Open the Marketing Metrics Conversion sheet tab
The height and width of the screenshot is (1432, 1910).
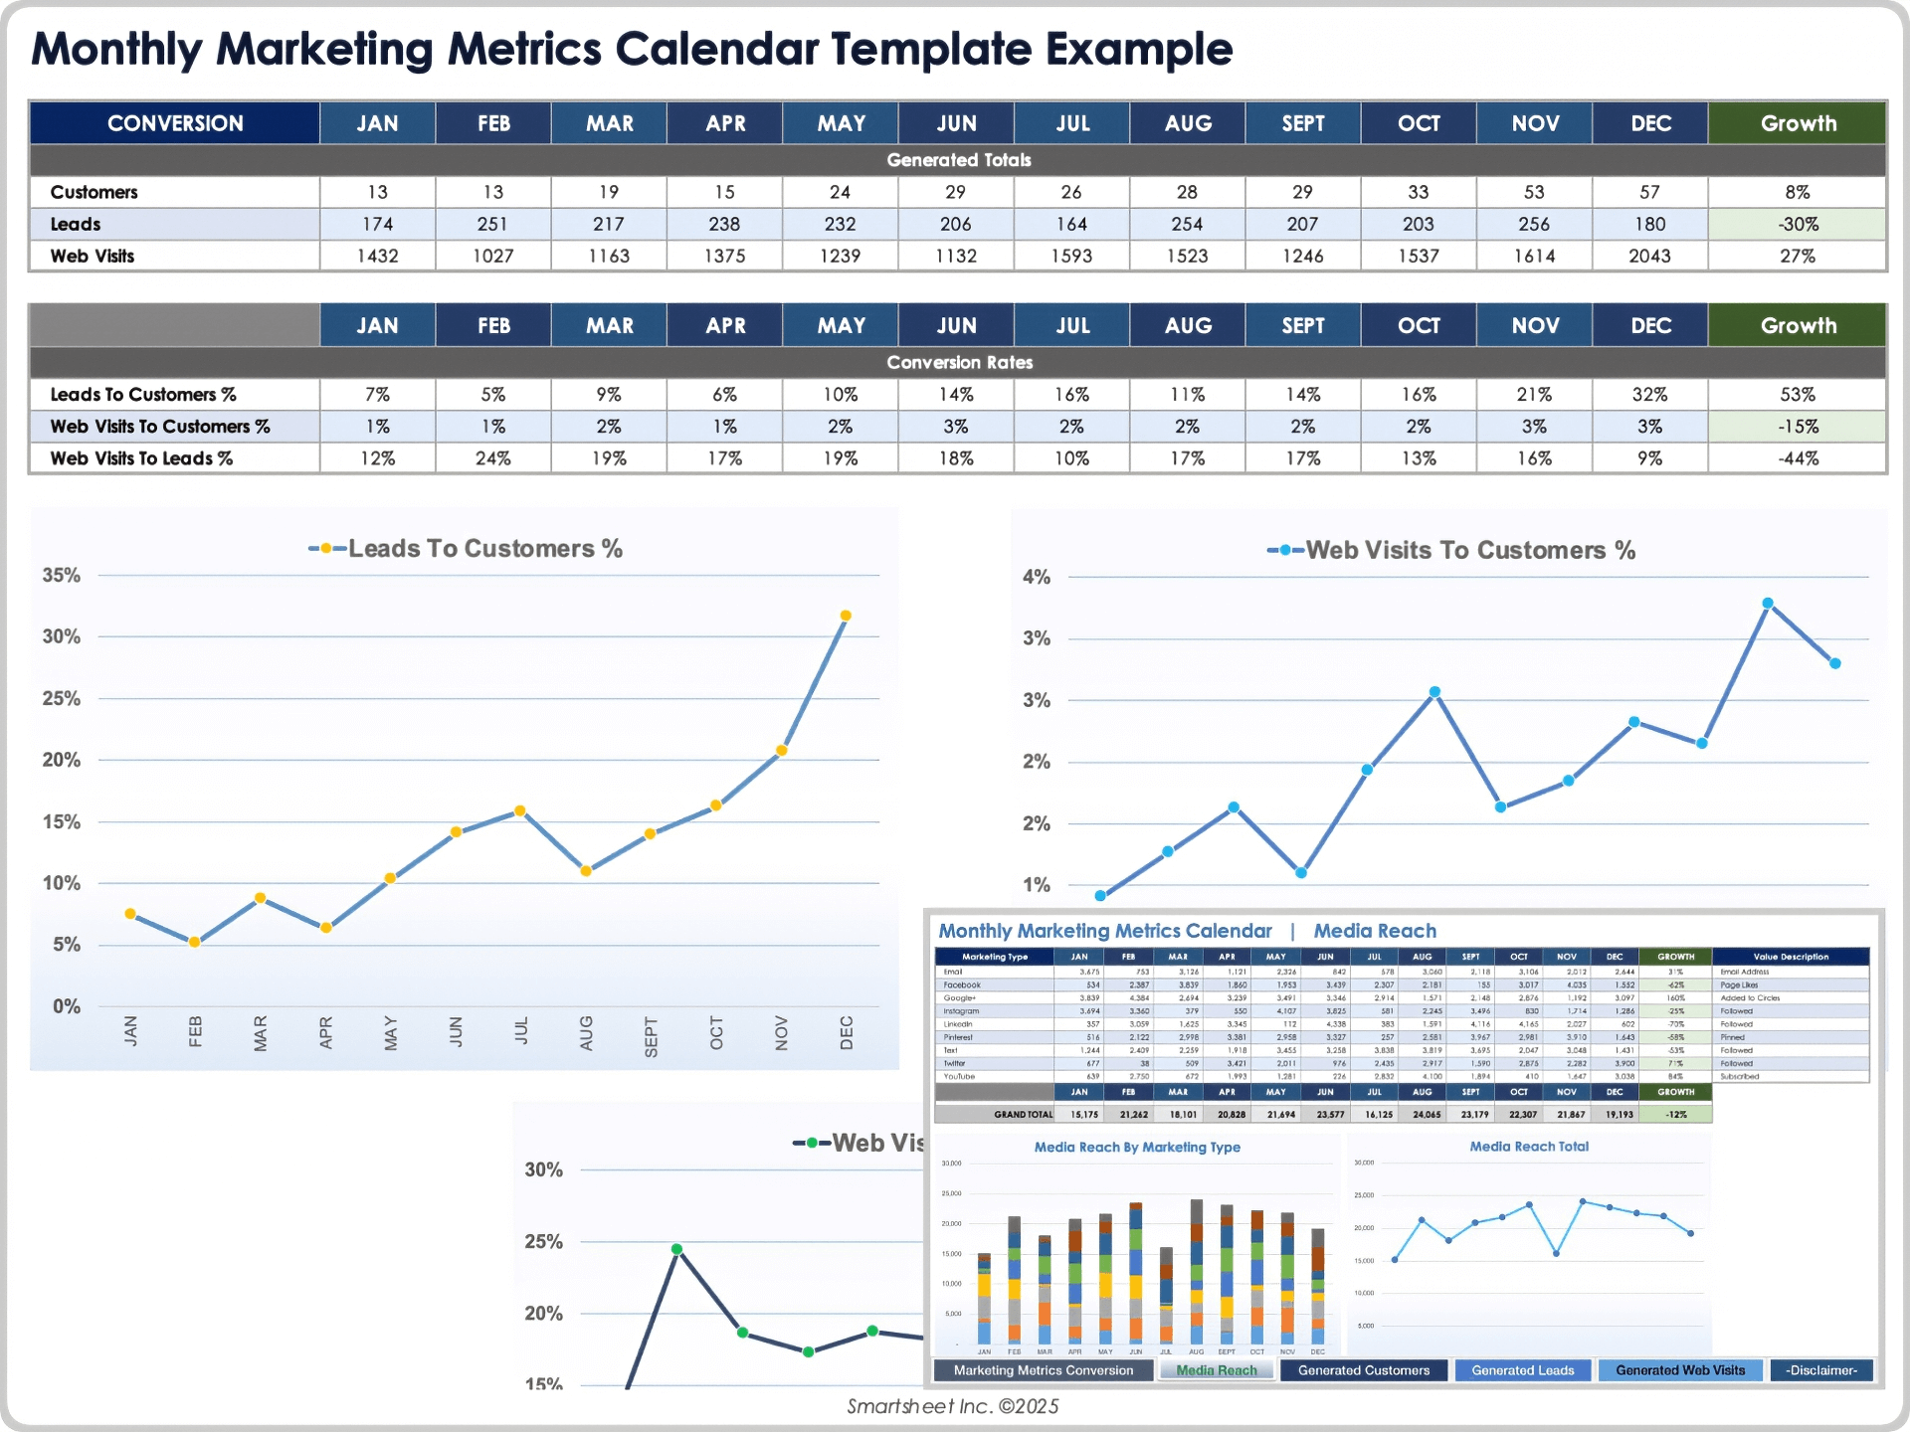[x=1043, y=1370]
